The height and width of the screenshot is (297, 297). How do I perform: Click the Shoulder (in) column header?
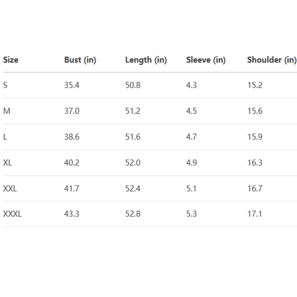coord(271,60)
